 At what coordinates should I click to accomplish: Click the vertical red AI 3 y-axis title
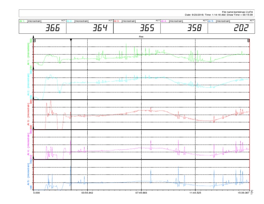28,114
